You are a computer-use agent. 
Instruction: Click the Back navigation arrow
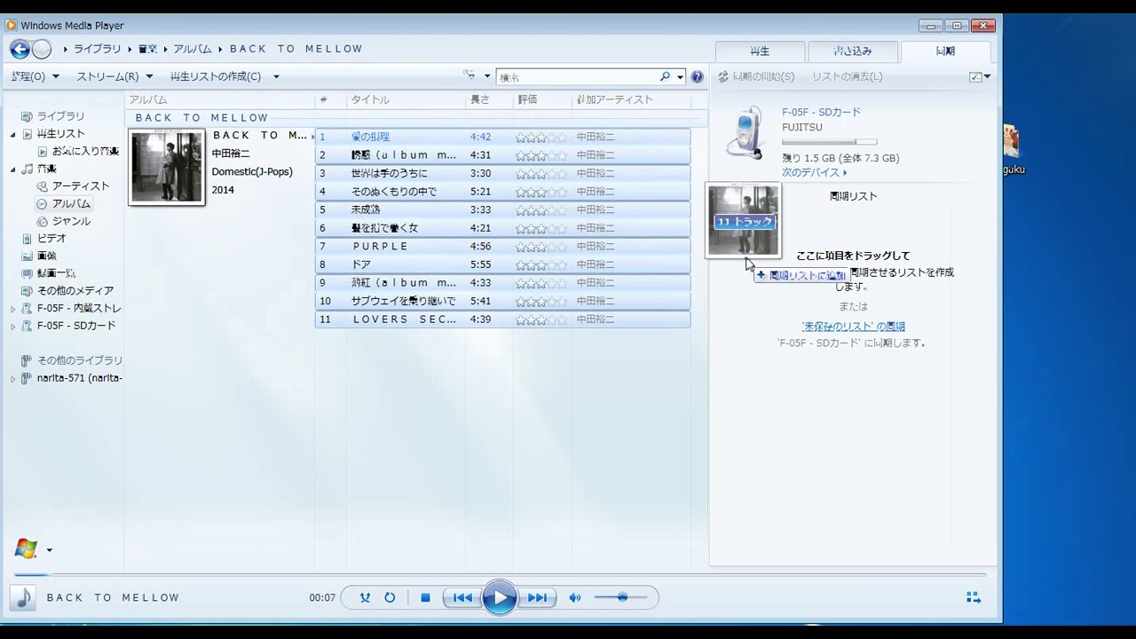20,50
